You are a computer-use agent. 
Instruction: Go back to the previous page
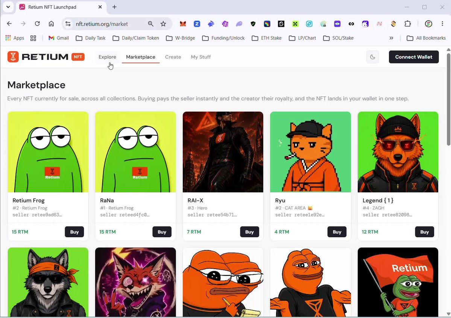point(9,24)
